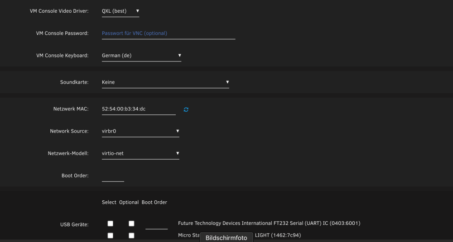Tick Optional checkbox for Micro Star device
Viewport: 453px width, 242px height.
click(131, 235)
